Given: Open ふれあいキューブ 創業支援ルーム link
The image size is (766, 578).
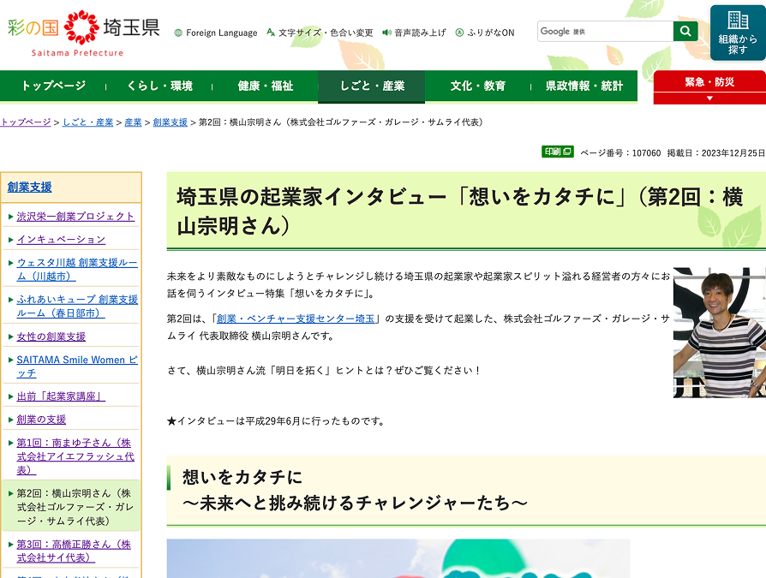Looking at the screenshot, I should pyautogui.click(x=77, y=306).
